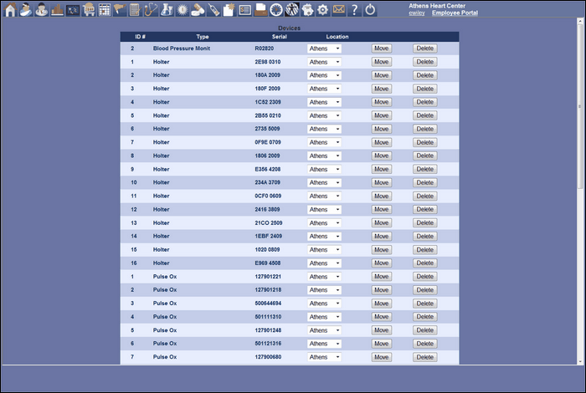Open the billing statement icon

tap(244, 10)
